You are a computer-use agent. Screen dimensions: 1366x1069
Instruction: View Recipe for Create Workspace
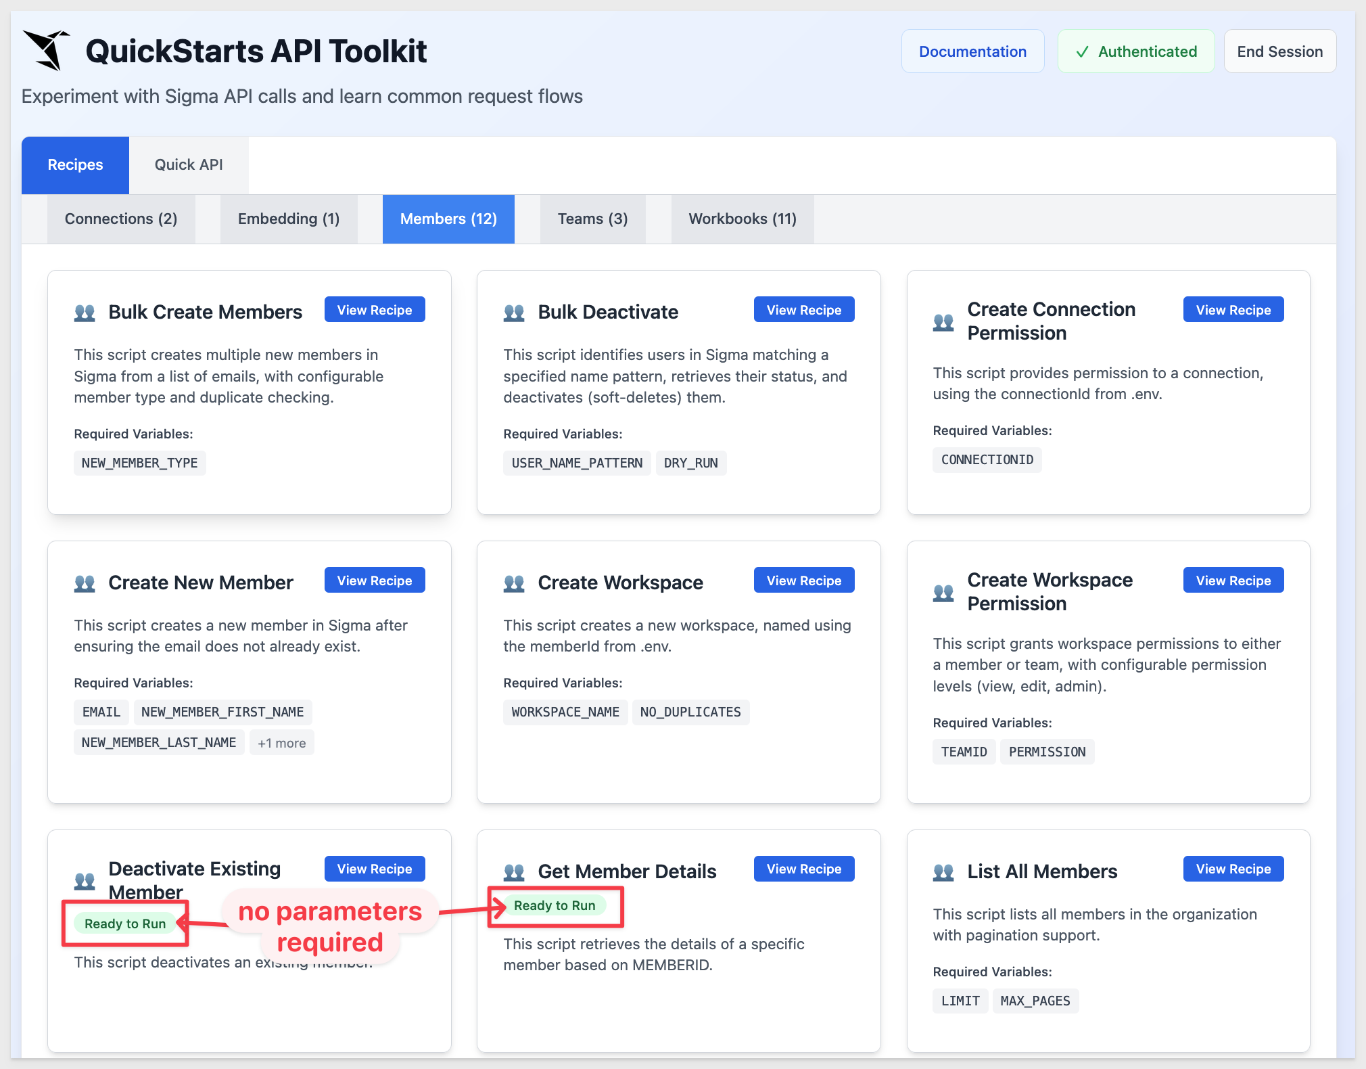[x=804, y=581]
